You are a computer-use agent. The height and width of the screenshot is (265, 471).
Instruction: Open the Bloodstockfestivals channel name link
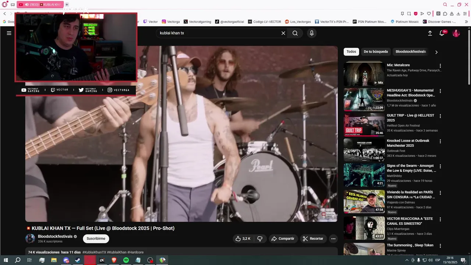tap(55, 236)
